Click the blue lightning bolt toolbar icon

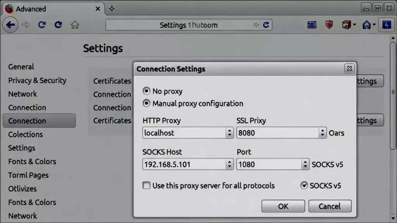[387, 25]
